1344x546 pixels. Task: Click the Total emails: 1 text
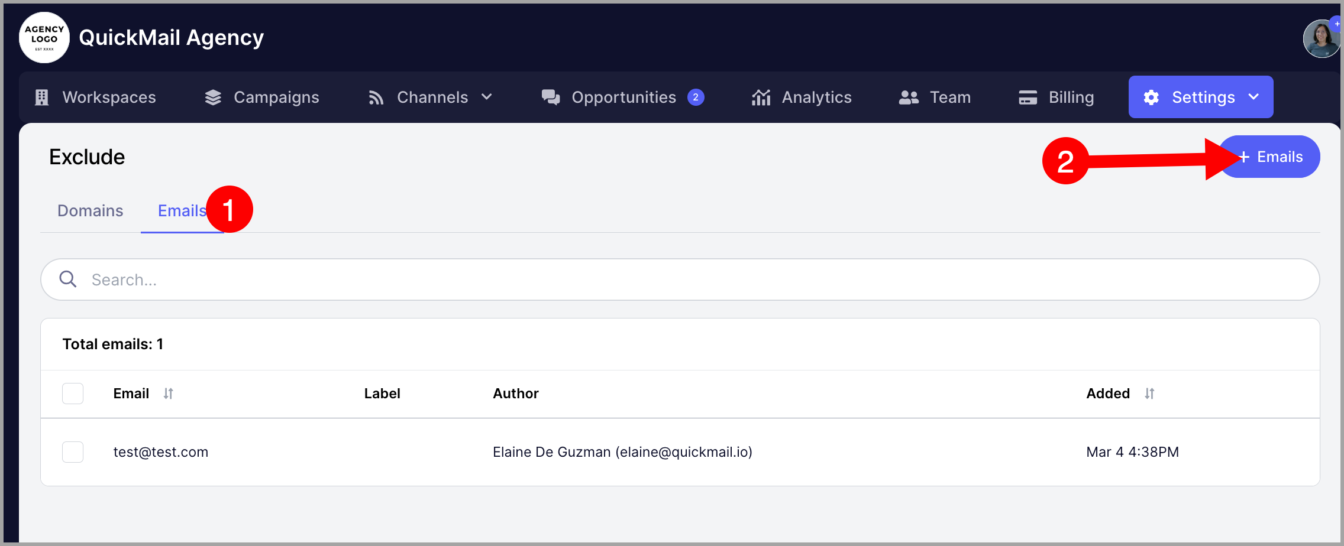[x=113, y=344]
